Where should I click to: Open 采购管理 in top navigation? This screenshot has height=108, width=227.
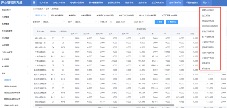142,3
